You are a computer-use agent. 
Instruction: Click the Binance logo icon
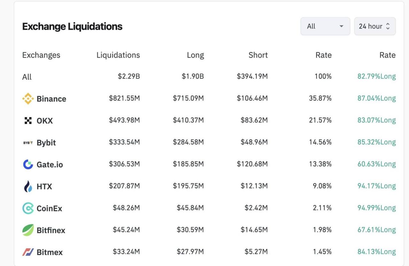click(x=28, y=99)
